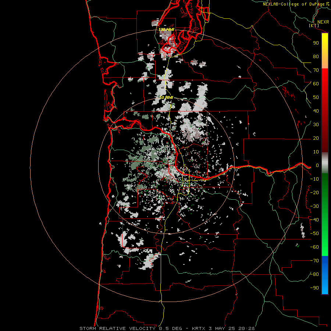Click the 90 value on velocity scale
This screenshot has width=331, height=331.
tap(316, 43)
